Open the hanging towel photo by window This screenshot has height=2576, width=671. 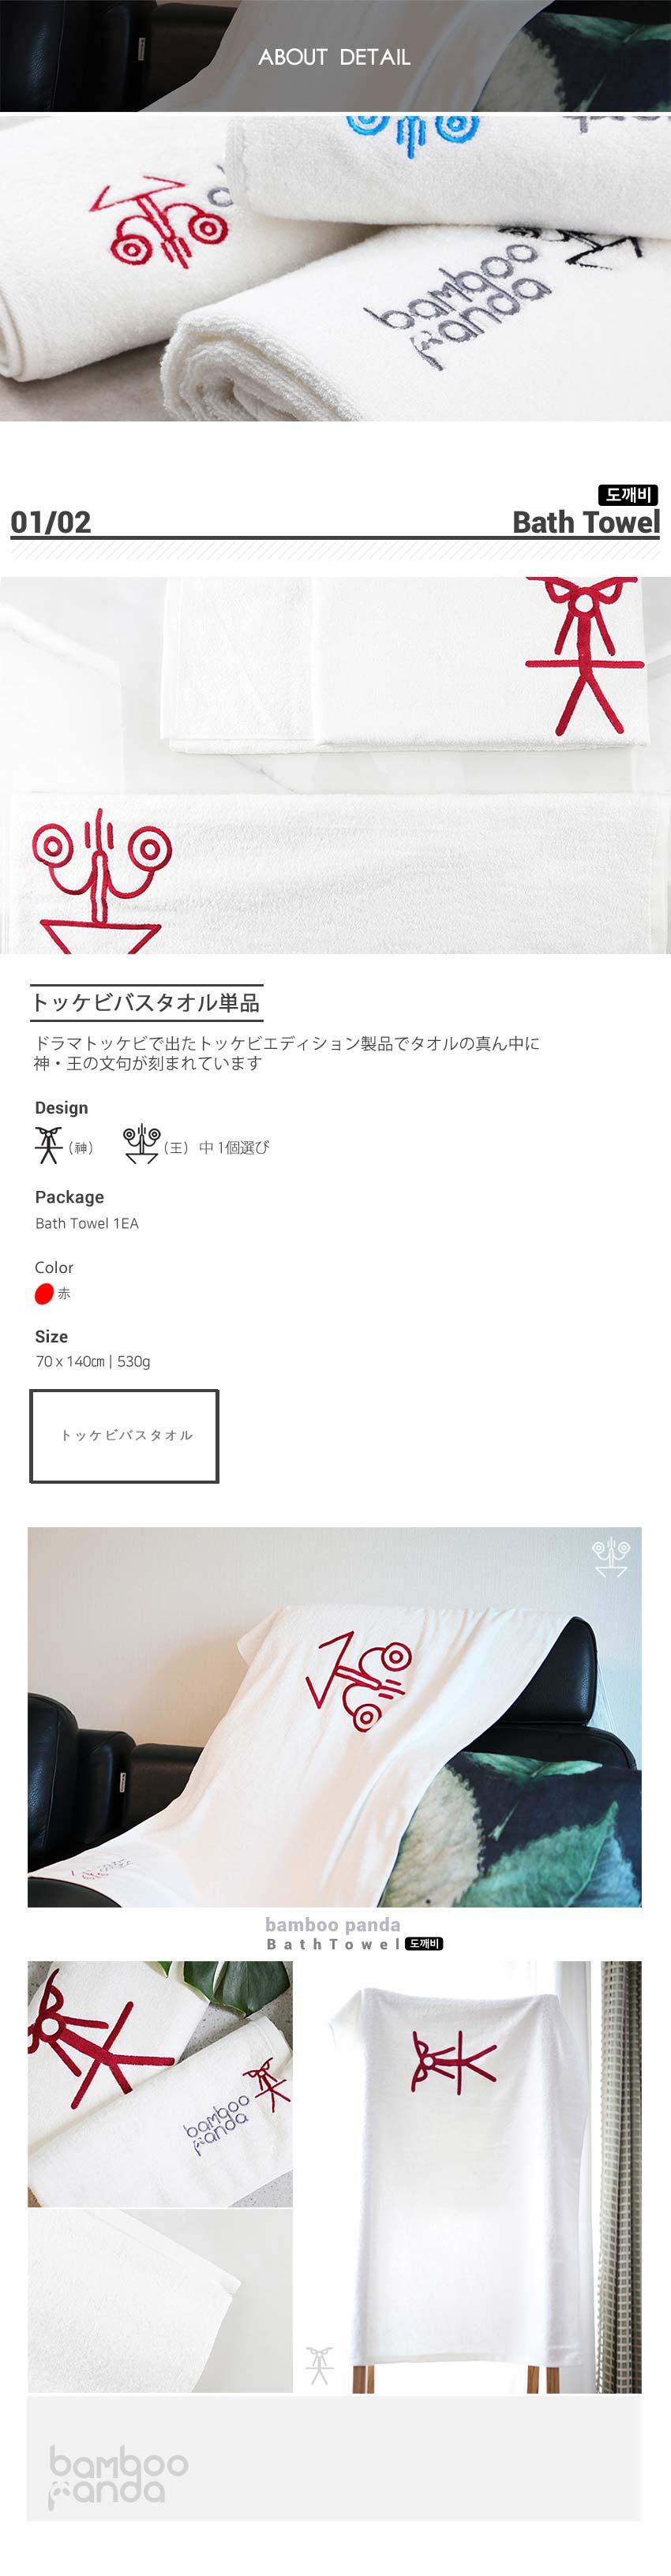click(x=471, y=2176)
